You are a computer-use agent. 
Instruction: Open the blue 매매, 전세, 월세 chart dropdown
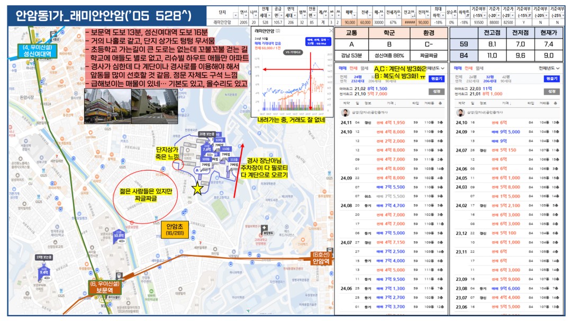tap(319, 42)
